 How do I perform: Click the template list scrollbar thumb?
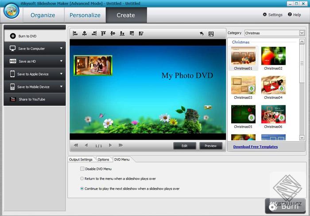click(x=302, y=63)
